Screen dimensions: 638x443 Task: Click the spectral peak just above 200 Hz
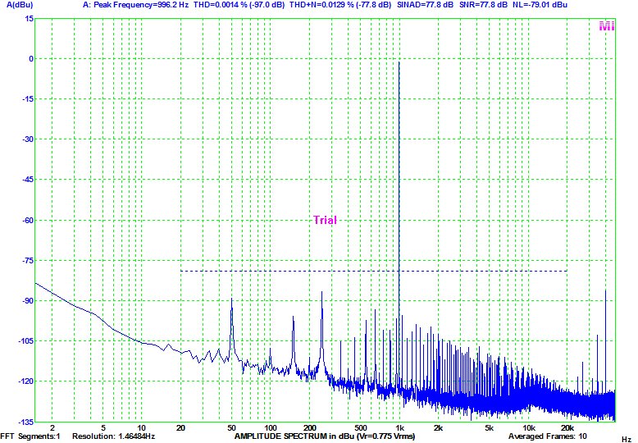321,292
